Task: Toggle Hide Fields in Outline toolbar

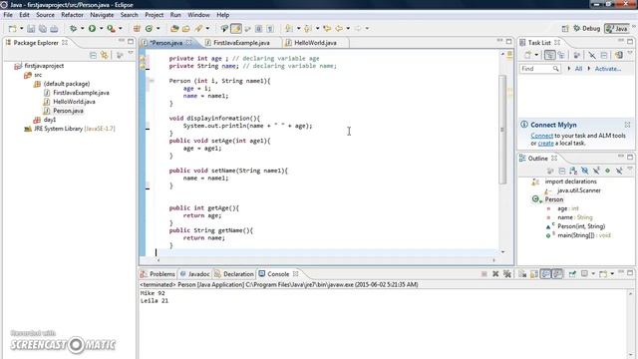Action: [x=585, y=171]
